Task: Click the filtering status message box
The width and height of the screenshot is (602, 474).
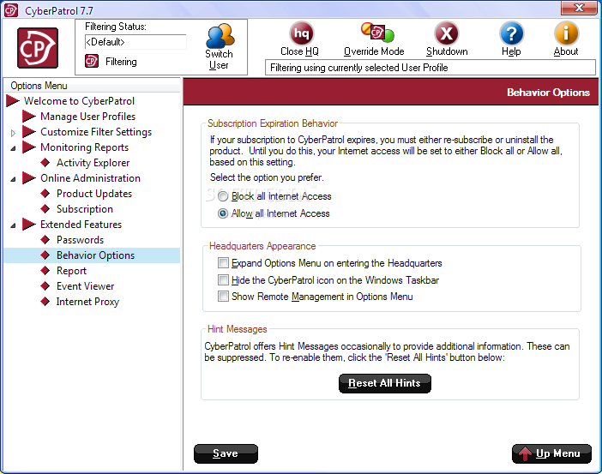Action: 430,68
